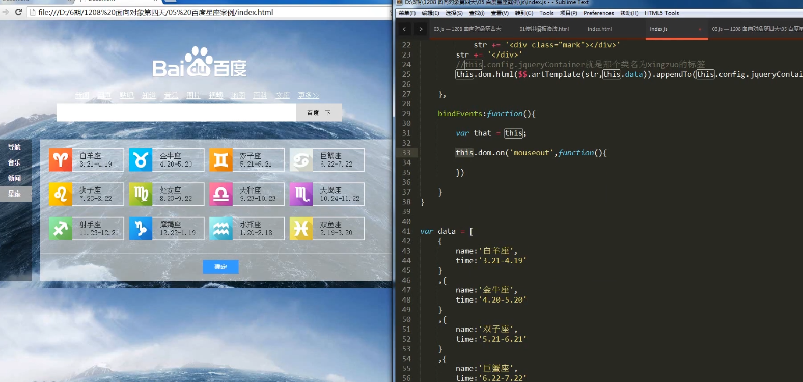
Task: Open the 转到(G) menu
Action: pos(524,13)
